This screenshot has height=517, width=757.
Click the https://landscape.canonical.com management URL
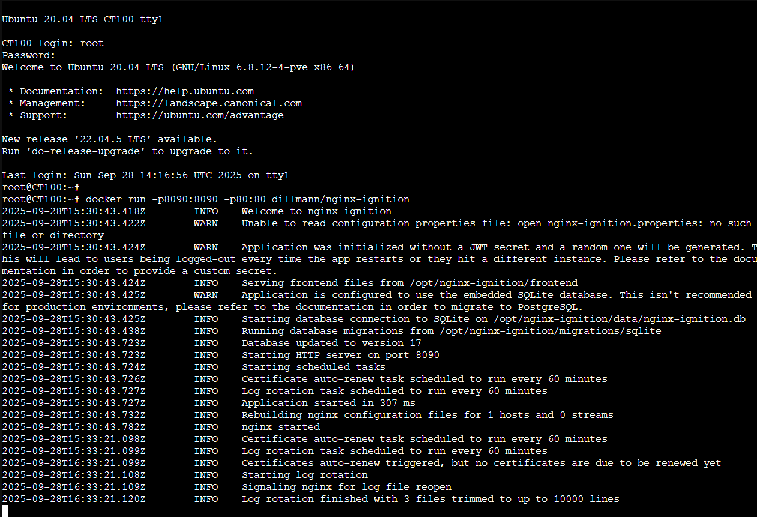(209, 103)
